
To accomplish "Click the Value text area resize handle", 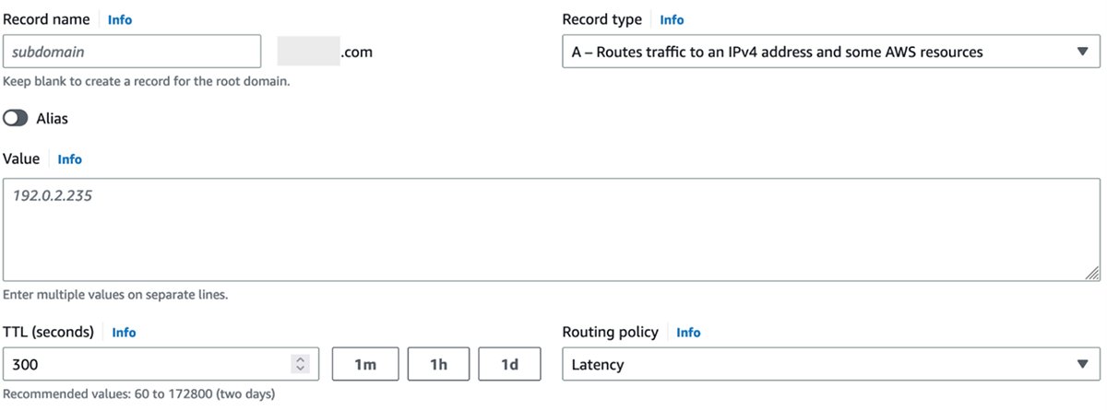I will point(1092,273).
